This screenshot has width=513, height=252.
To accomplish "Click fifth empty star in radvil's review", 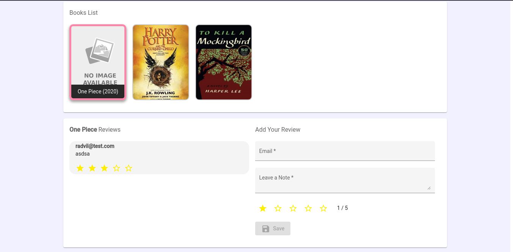I will point(129,168).
